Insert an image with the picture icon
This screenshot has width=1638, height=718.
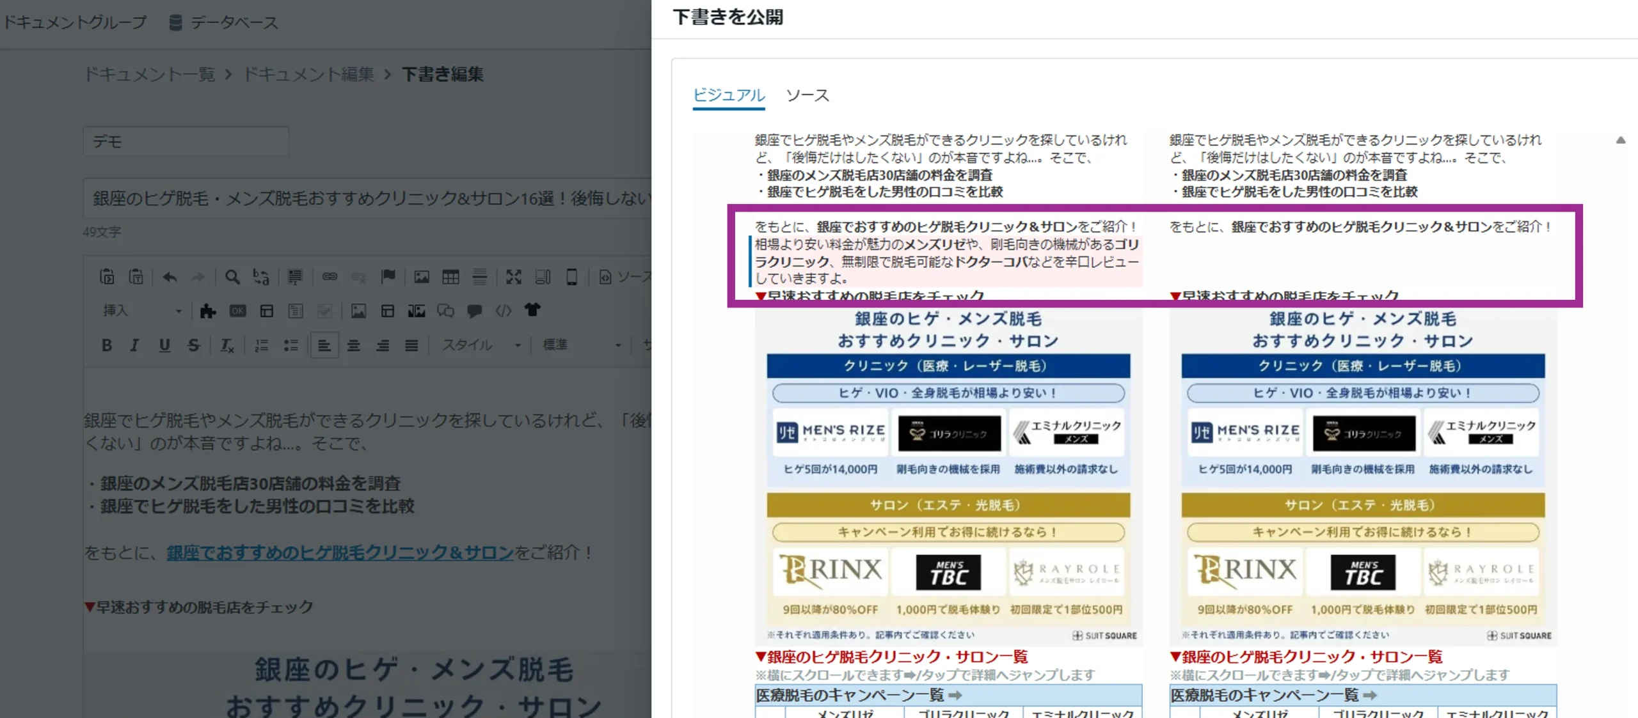423,277
